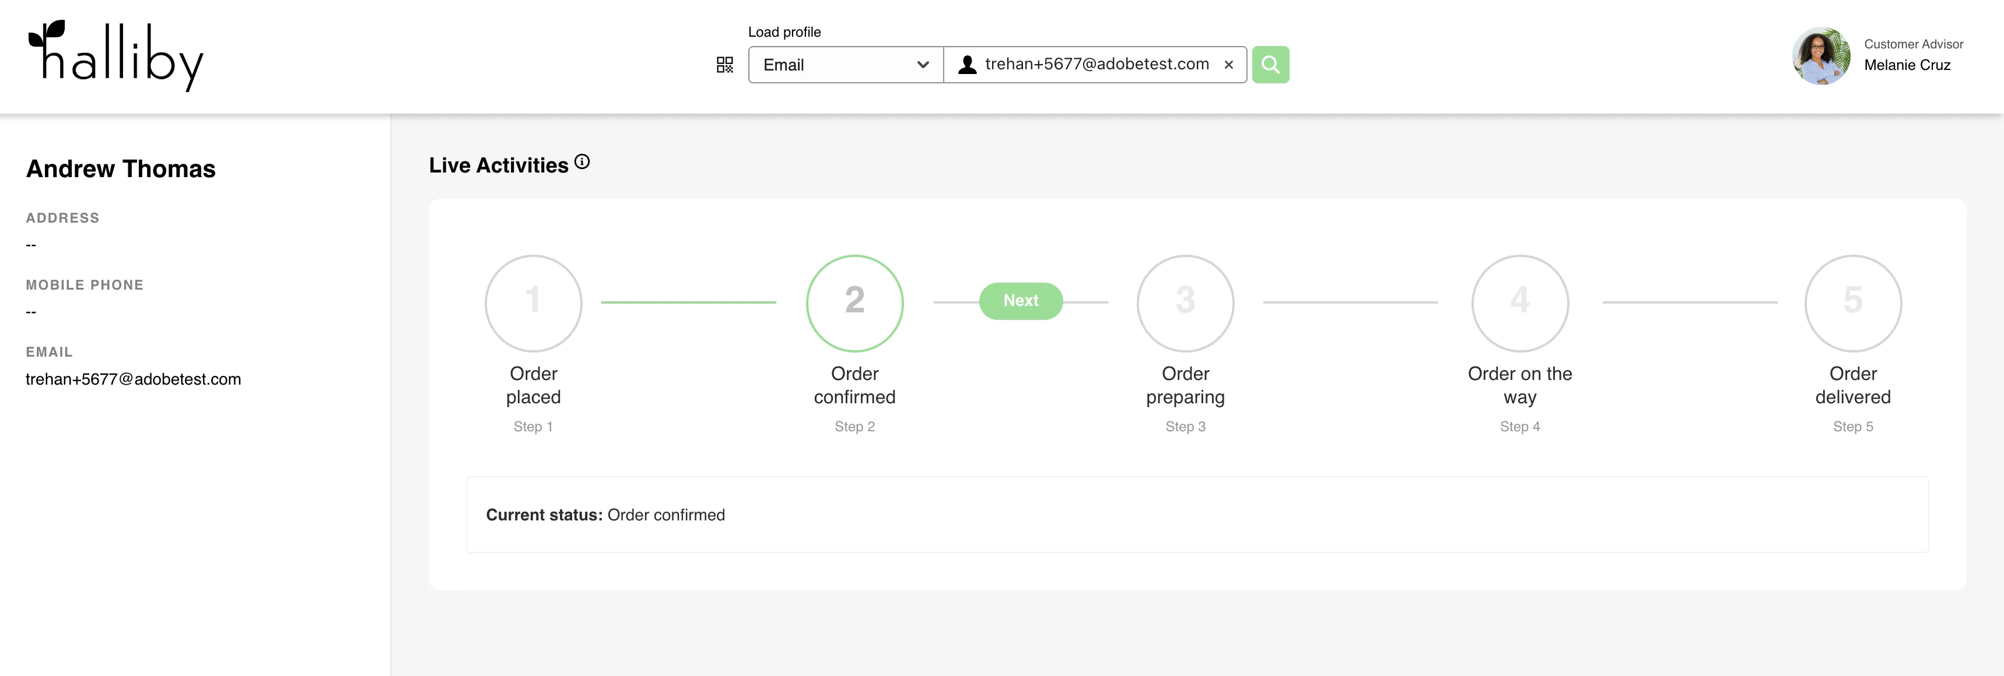This screenshot has width=2004, height=676.
Task: Click the person icon in the profile field
Action: tap(967, 65)
